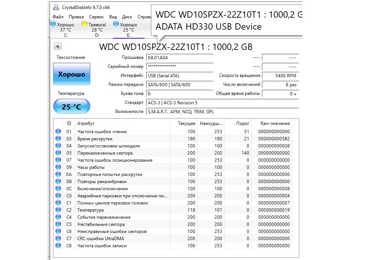Click the Raw-значения column header
Viewport: 368px width, 260px height.
[x=272, y=123]
